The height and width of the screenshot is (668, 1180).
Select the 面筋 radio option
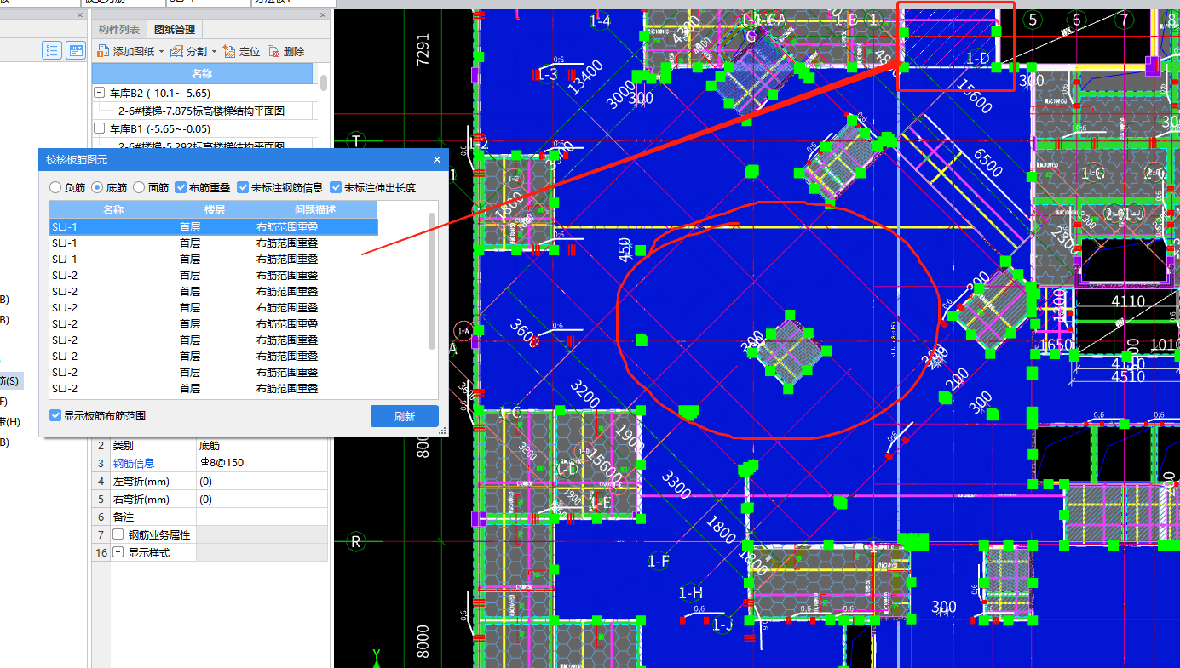(x=139, y=187)
